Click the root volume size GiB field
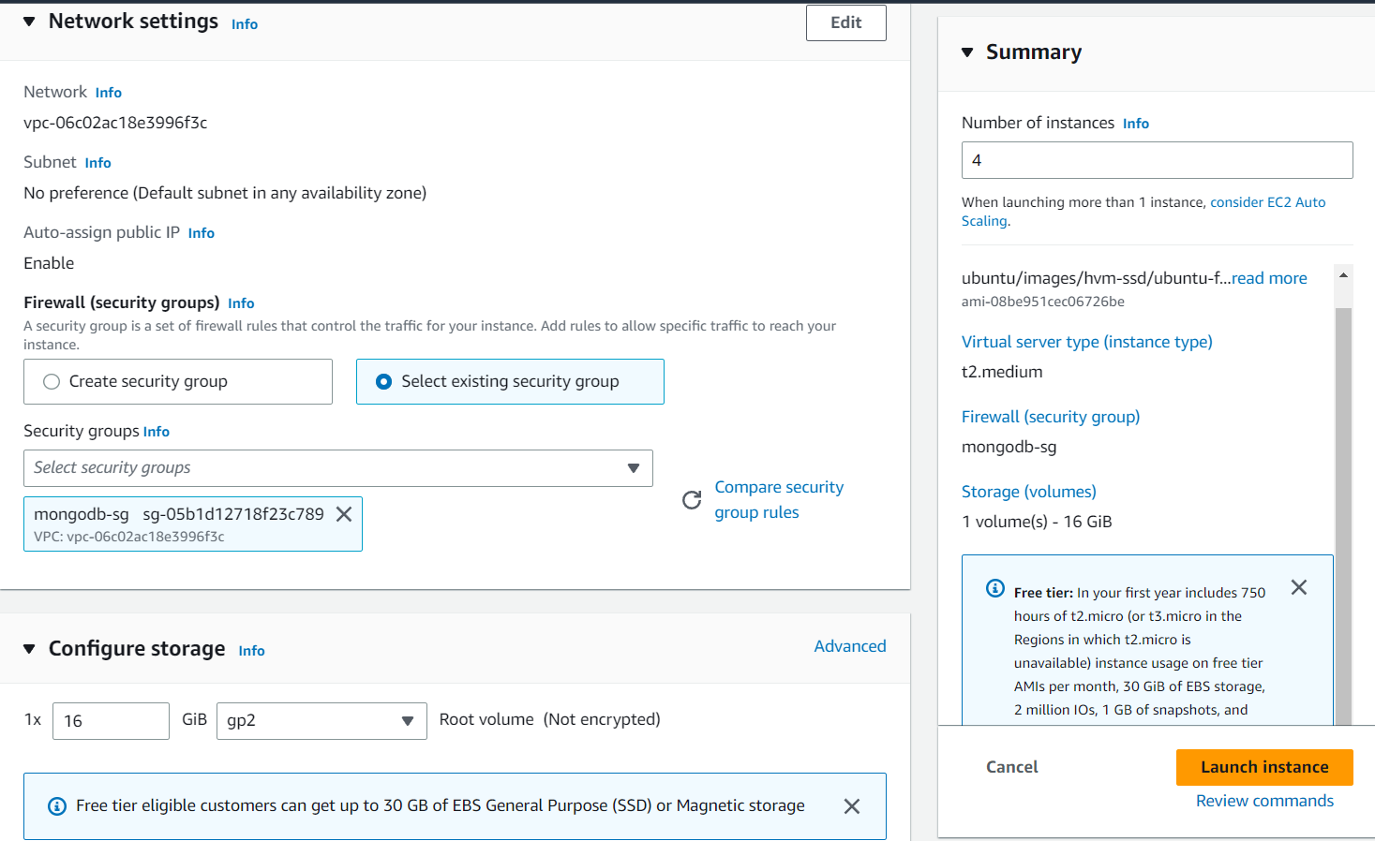The image size is (1375, 841). coord(111,721)
